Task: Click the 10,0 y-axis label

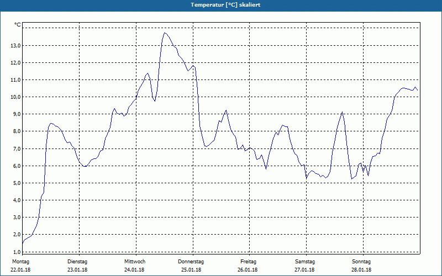Action: coord(15,97)
